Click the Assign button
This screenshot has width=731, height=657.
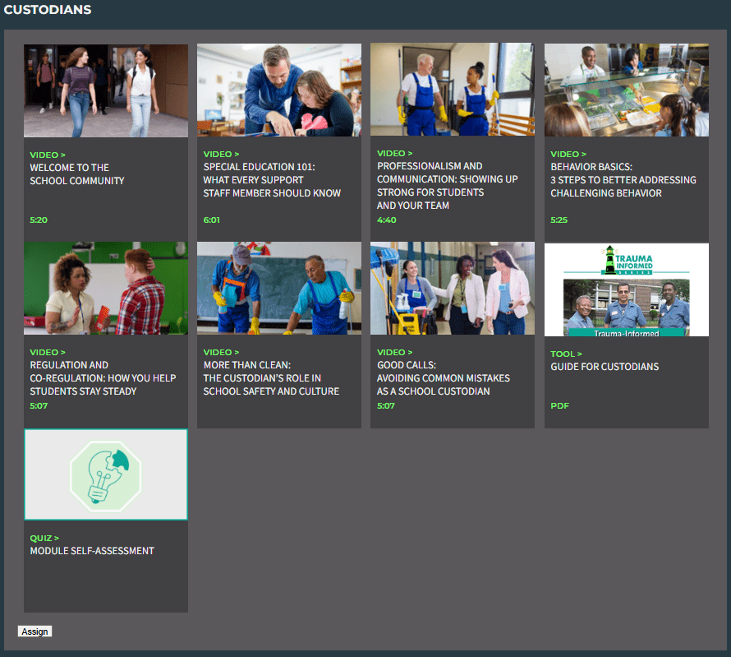[35, 632]
